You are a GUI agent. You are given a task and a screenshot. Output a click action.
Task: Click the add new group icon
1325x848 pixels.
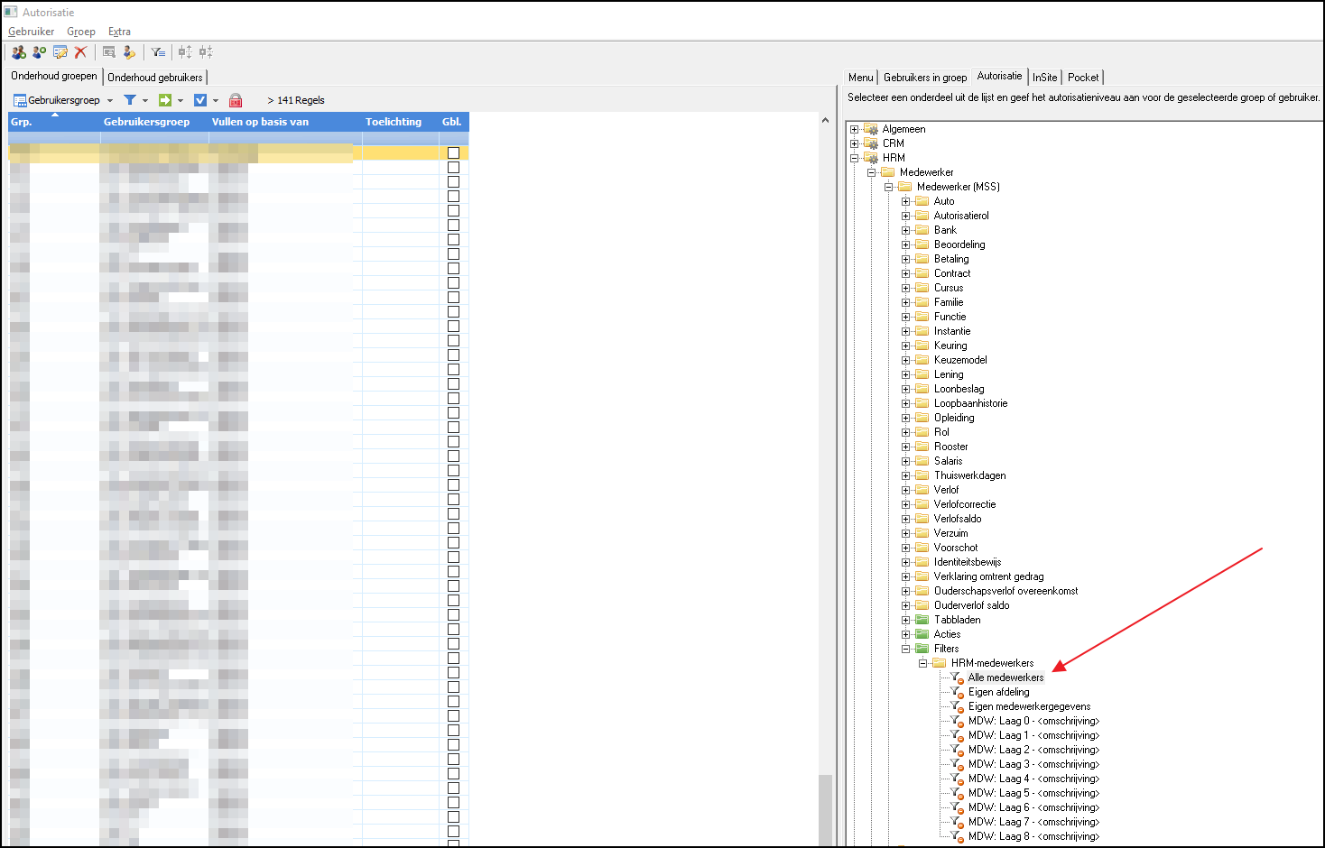point(18,52)
